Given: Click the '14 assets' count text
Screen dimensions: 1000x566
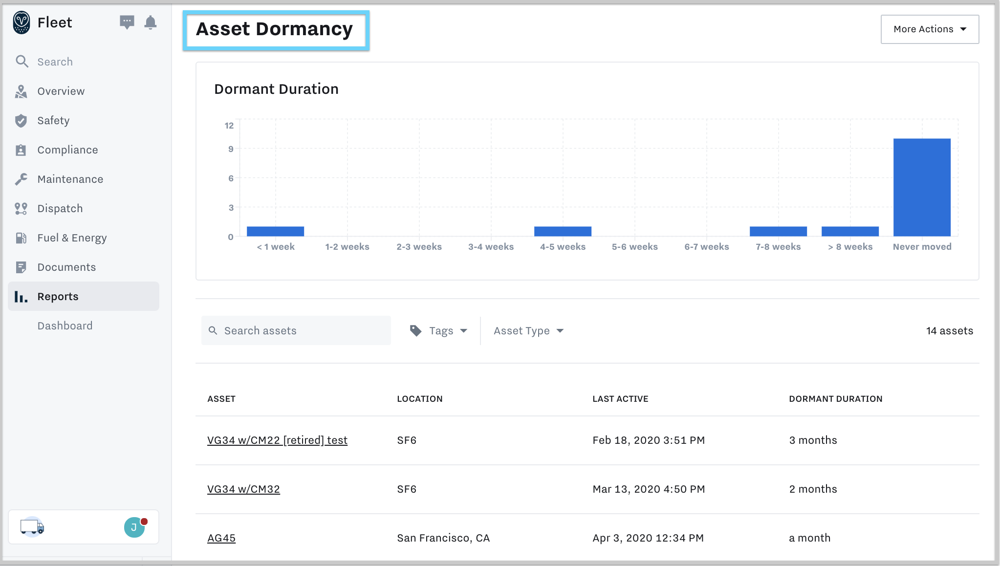Looking at the screenshot, I should coord(950,331).
